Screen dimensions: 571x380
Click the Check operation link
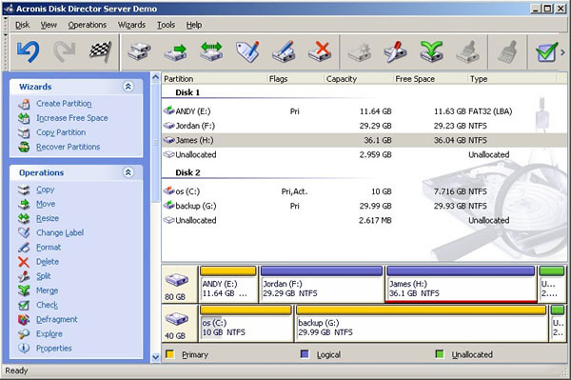(47, 305)
